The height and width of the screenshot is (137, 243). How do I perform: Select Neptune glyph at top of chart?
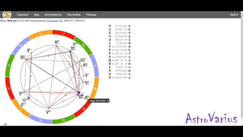(56, 42)
